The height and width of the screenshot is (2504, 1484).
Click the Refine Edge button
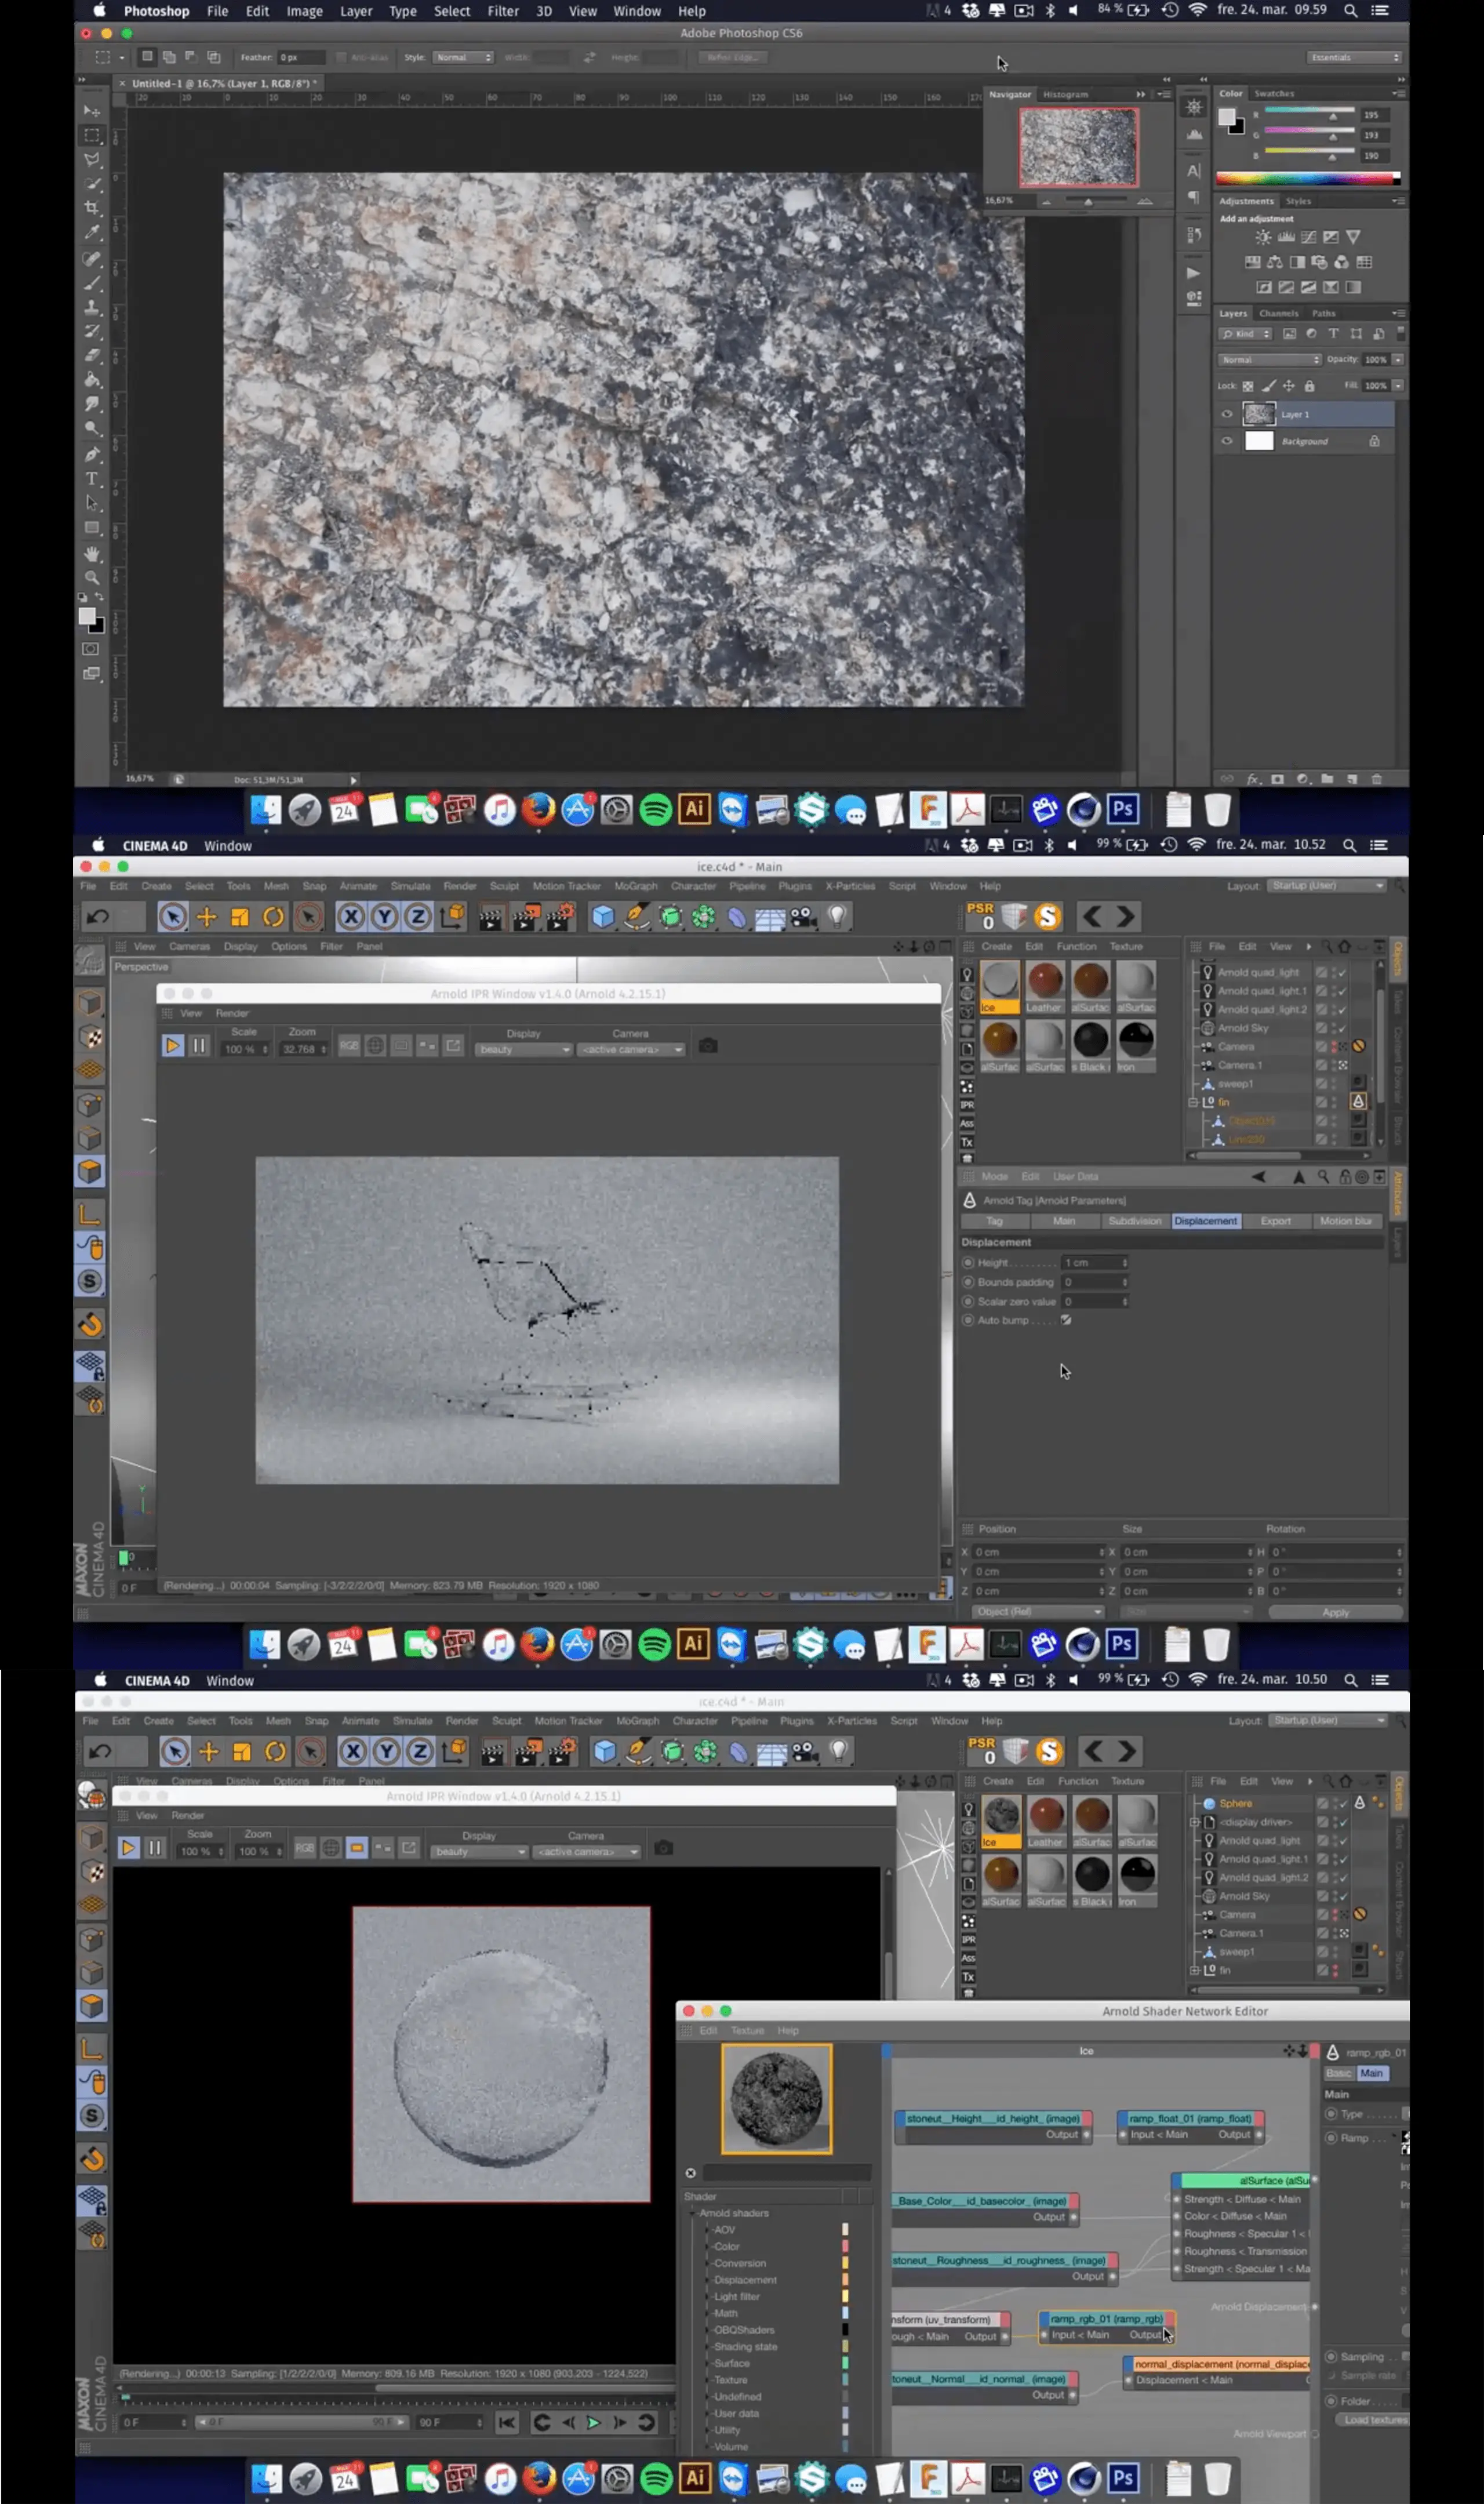coord(732,57)
